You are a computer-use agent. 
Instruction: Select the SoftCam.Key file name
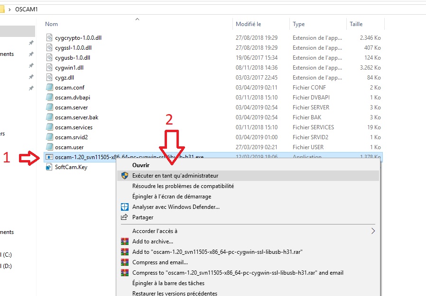pyautogui.click(x=71, y=167)
